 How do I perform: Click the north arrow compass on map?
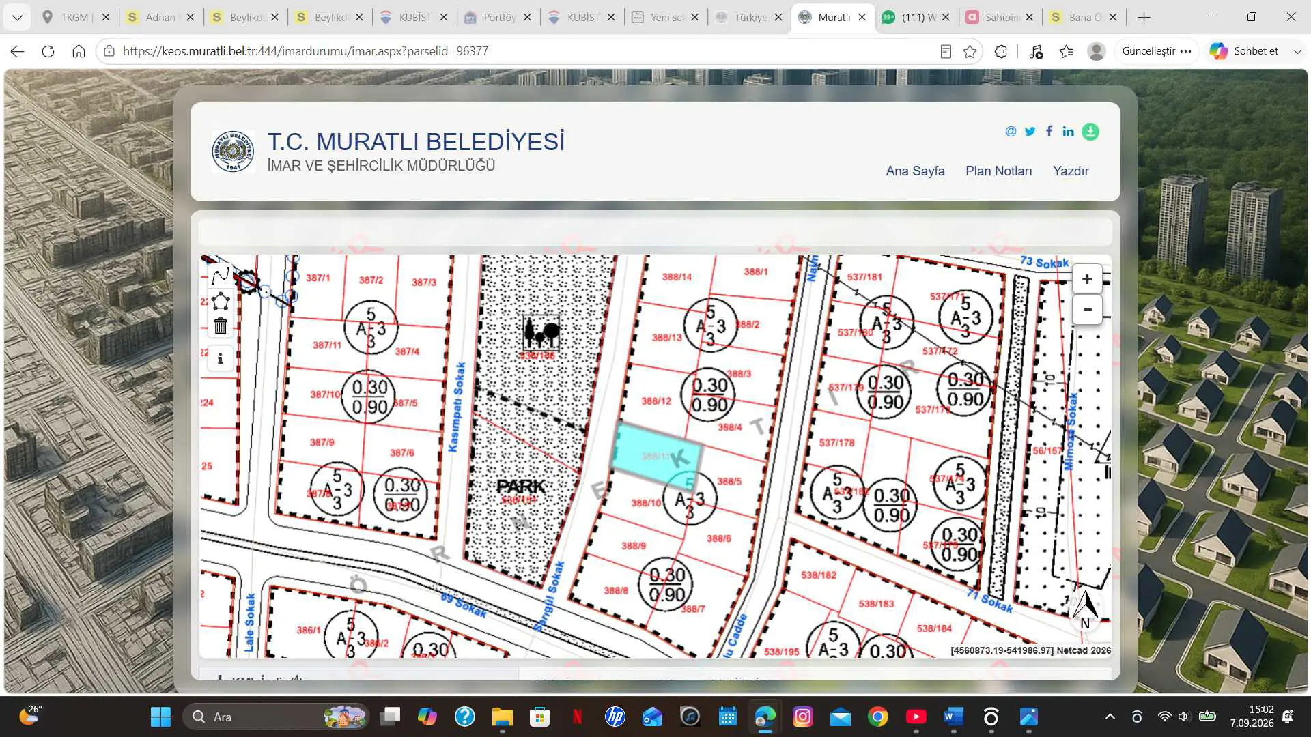click(1086, 609)
